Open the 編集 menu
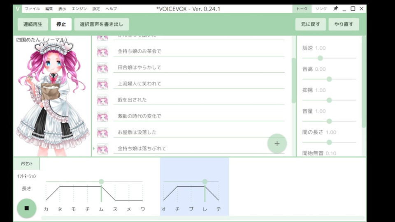 point(49,9)
